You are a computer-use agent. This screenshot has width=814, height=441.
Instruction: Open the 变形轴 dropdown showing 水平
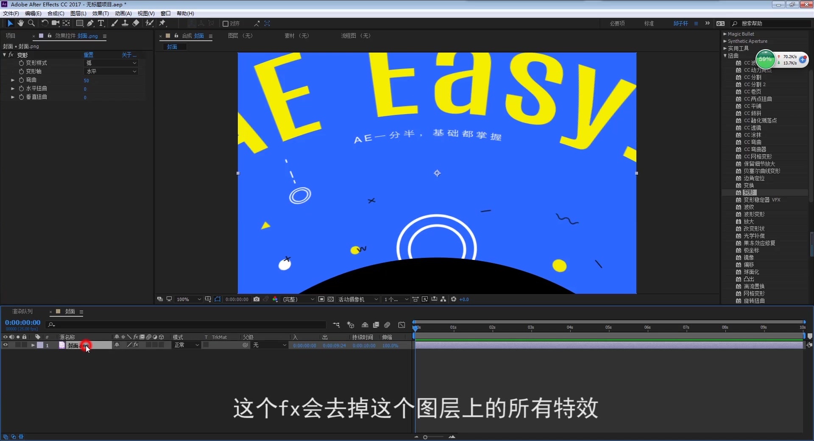pyautogui.click(x=112, y=71)
